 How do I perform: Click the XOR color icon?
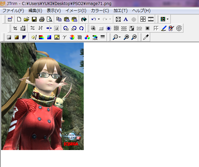click(x=95, y=38)
